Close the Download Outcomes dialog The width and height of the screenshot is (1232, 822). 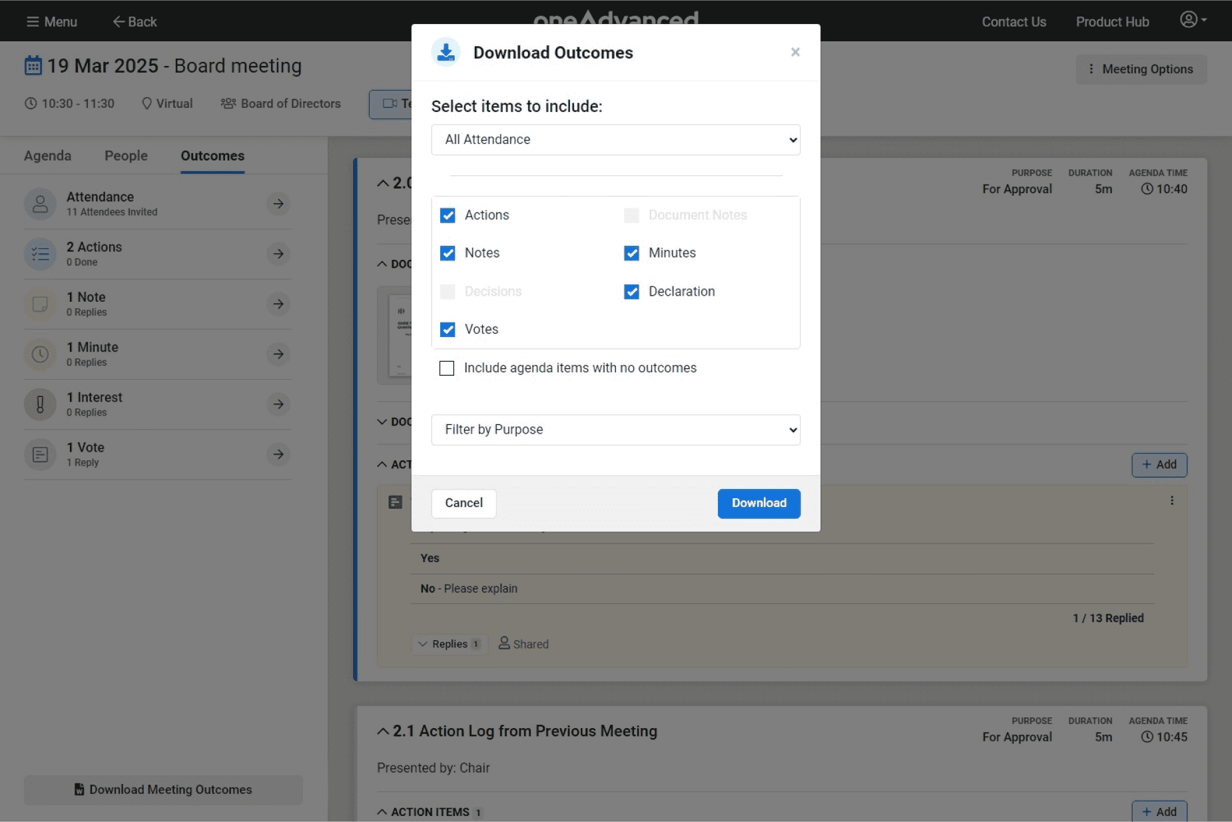click(x=794, y=52)
